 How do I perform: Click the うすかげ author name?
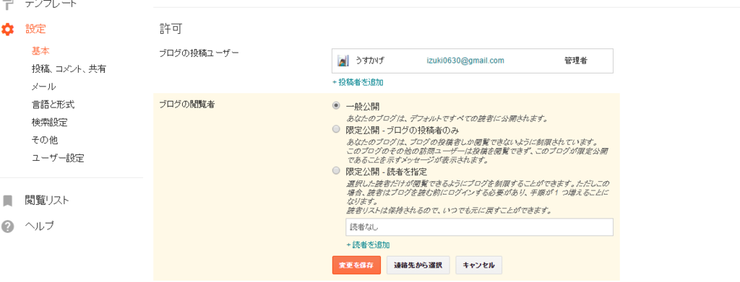[x=369, y=61]
